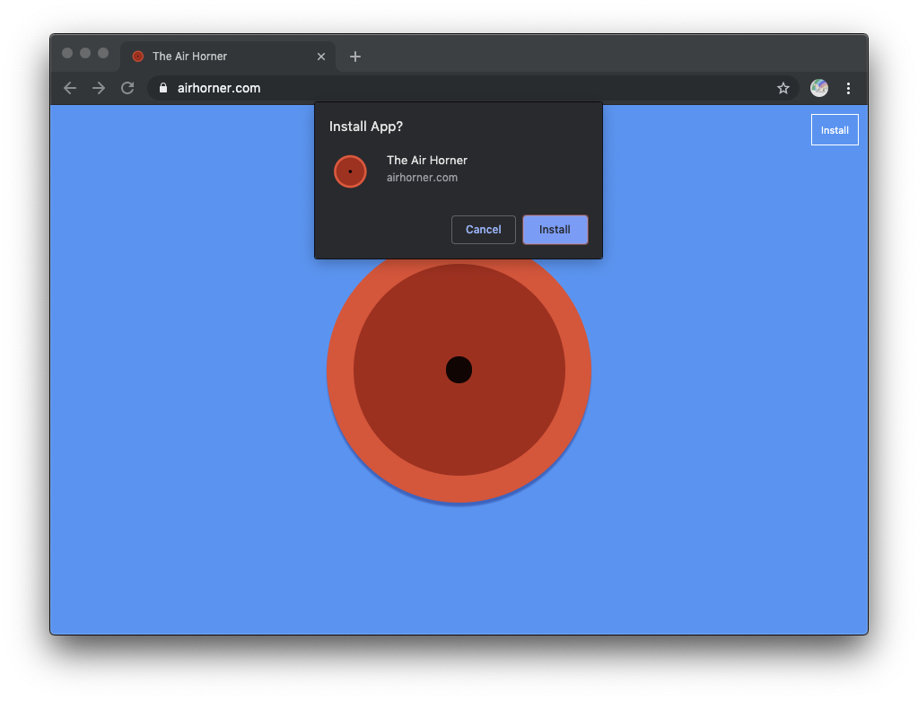Image resolution: width=918 pixels, height=701 pixels.
Task: View site info via the lock icon
Action: 163,88
